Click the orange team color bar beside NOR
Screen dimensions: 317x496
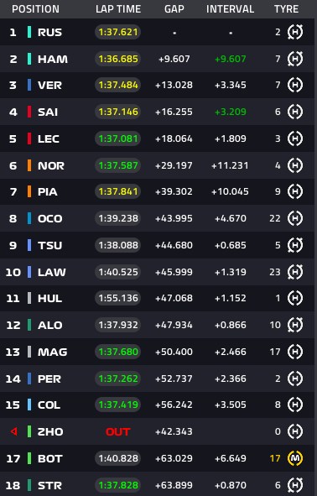[x=29, y=165]
